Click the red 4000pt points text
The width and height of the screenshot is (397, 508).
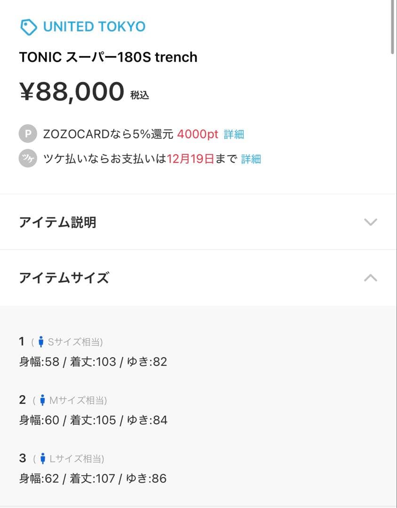tap(198, 135)
